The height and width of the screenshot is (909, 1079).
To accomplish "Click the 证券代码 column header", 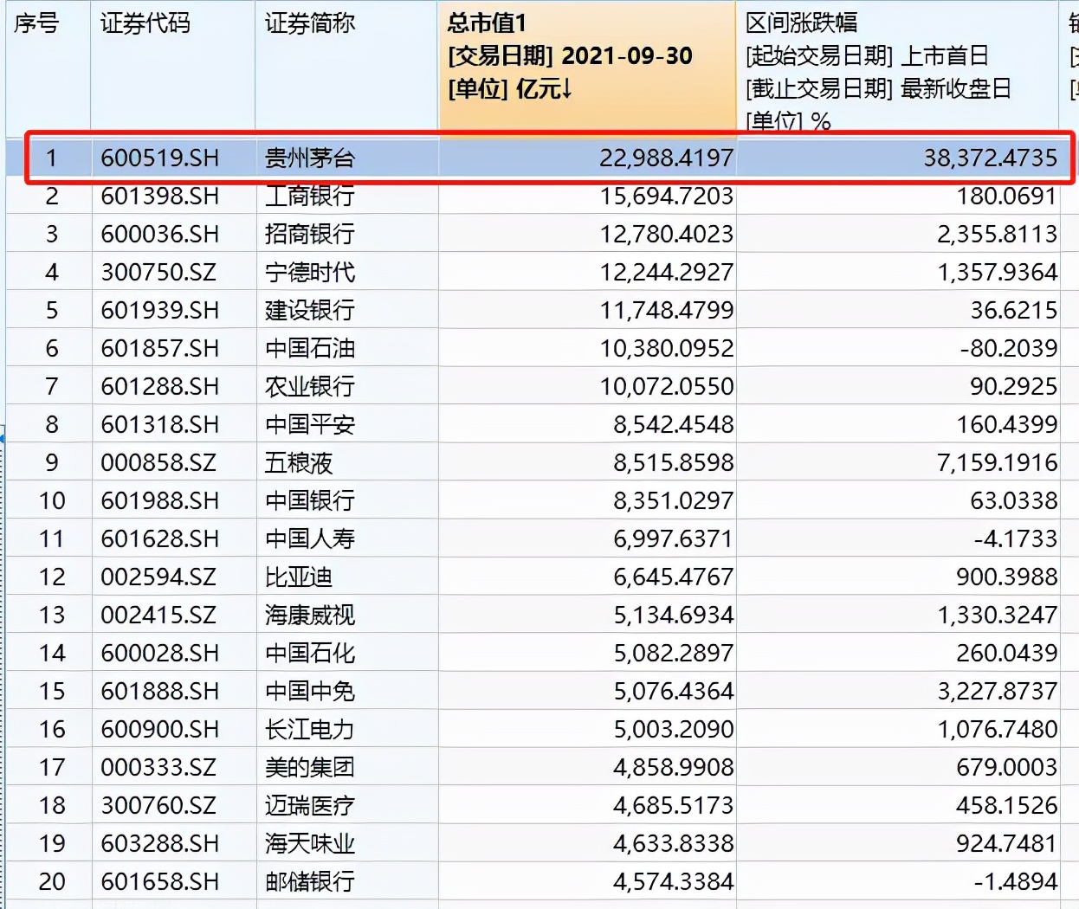I will pos(145,23).
